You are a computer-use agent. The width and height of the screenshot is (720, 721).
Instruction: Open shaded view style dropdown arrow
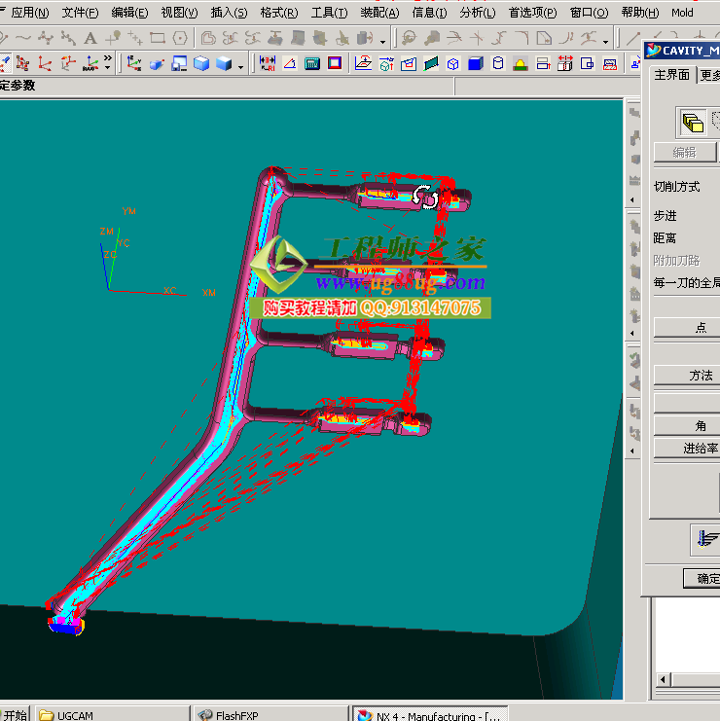(x=240, y=65)
